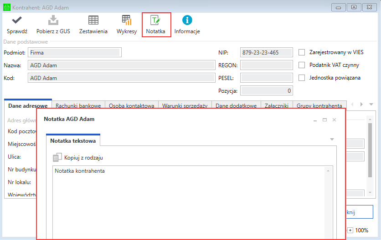Download data with Pobierz z GUS
This screenshot has width=381, height=240.
pyautogui.click(x=53, y=20)
